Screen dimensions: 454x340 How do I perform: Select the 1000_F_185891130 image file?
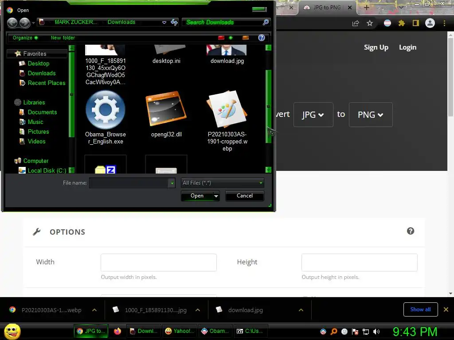coord(106,65)
